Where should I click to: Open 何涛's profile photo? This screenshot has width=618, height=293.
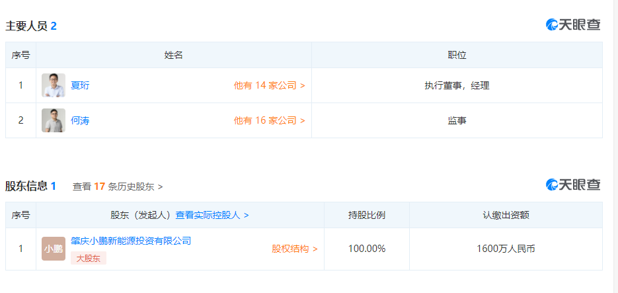point(54,120)
